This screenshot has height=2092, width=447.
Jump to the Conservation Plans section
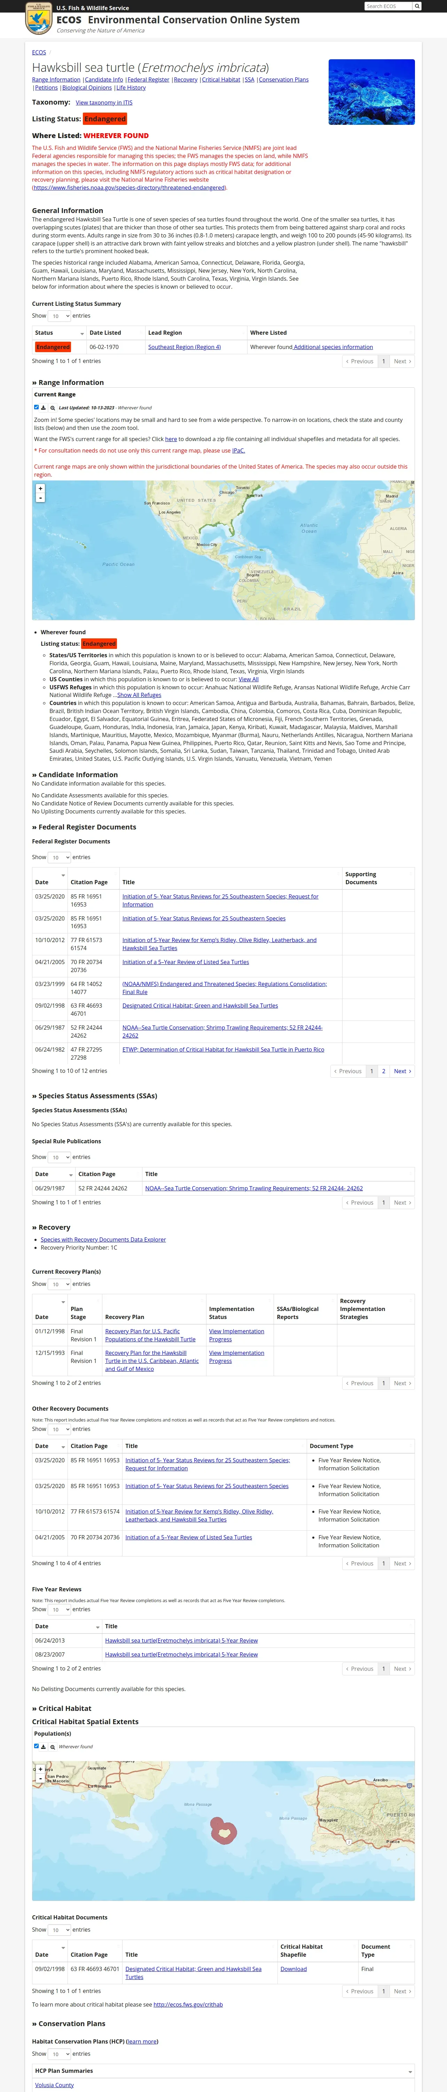(x=284, y=79)
